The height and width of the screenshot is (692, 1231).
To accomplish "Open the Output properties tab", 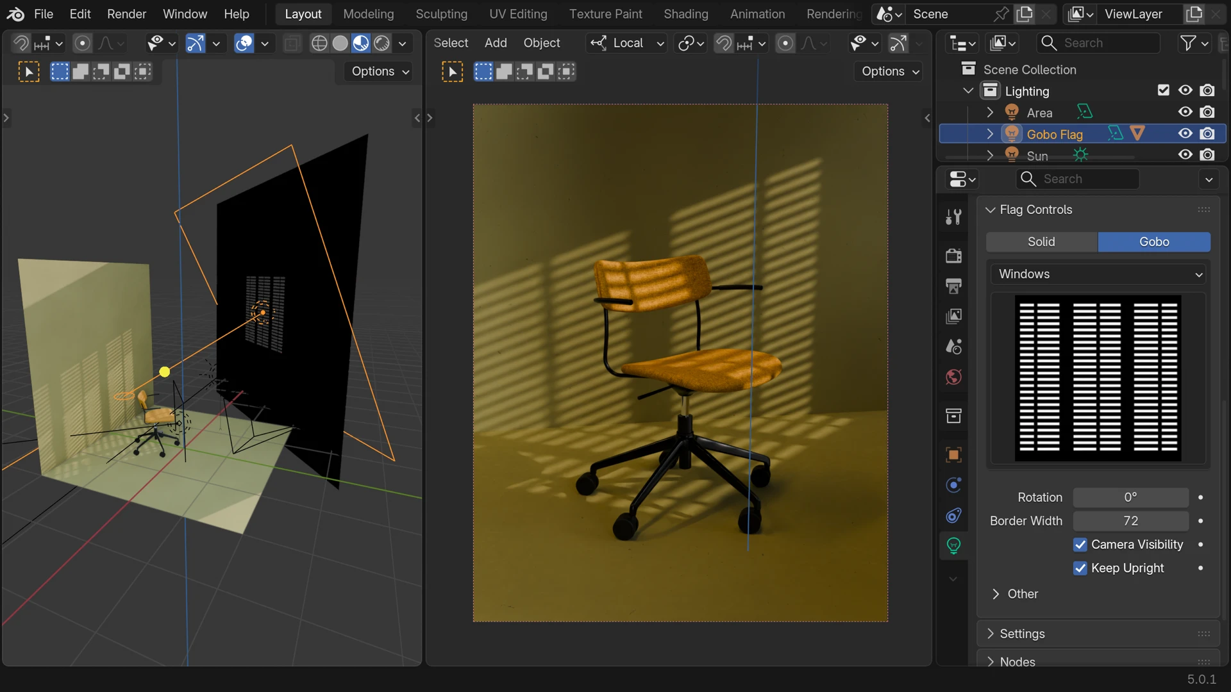I will point(953,286).
